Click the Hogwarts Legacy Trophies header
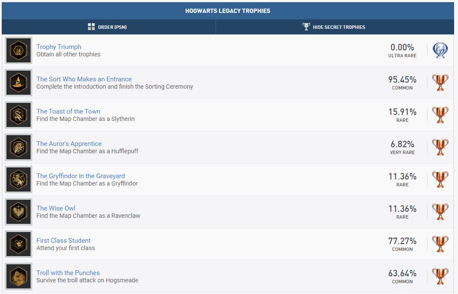The width and height of the screenshot is (458, 294). pyautogui.click(x=228, y=11)
